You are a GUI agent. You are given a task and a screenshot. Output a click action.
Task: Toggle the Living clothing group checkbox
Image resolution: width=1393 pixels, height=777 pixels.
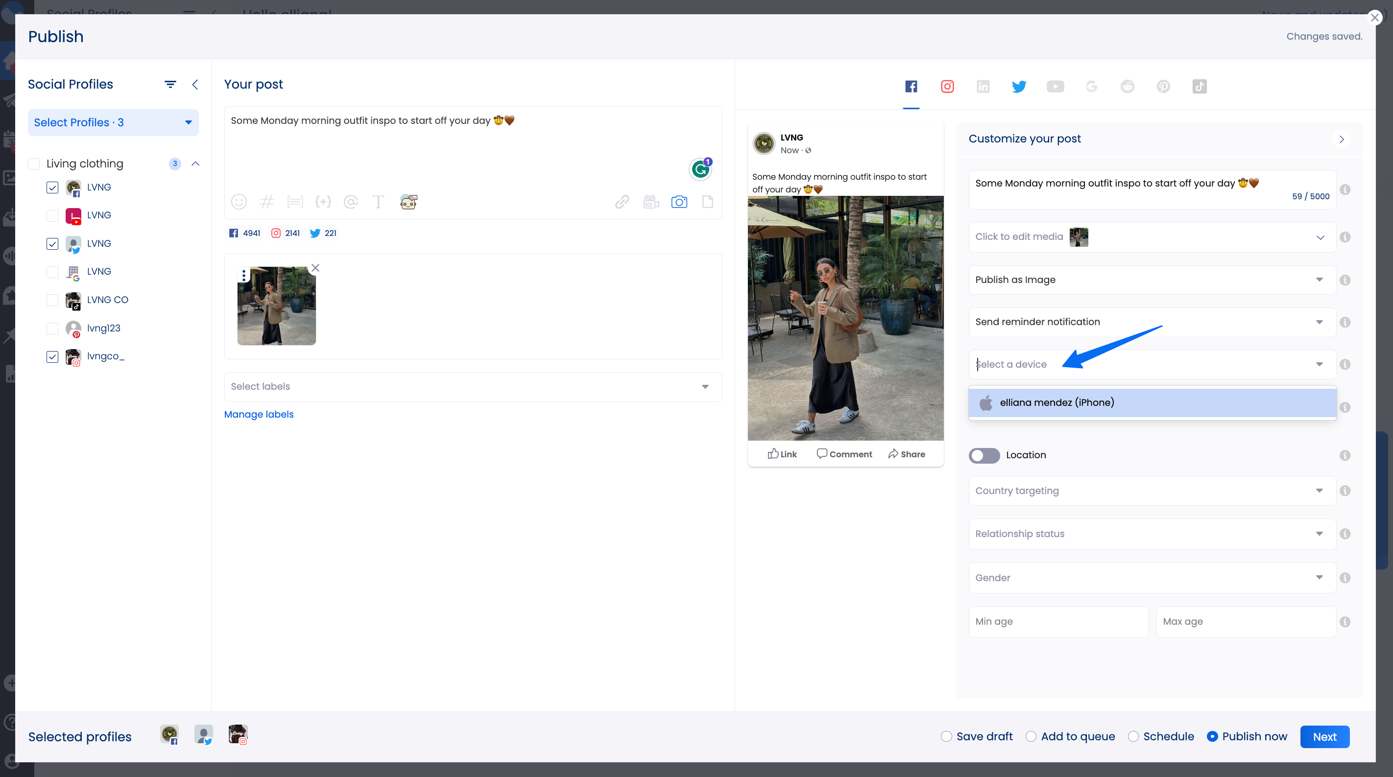click(33, 164)
